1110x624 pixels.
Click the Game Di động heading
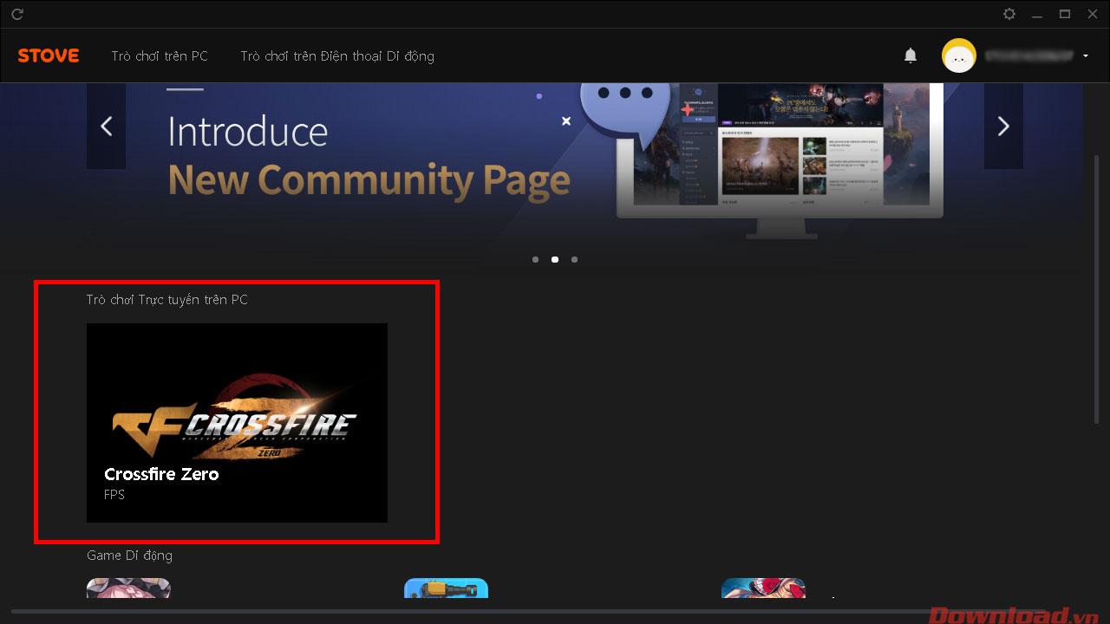(x=129, y=556)
